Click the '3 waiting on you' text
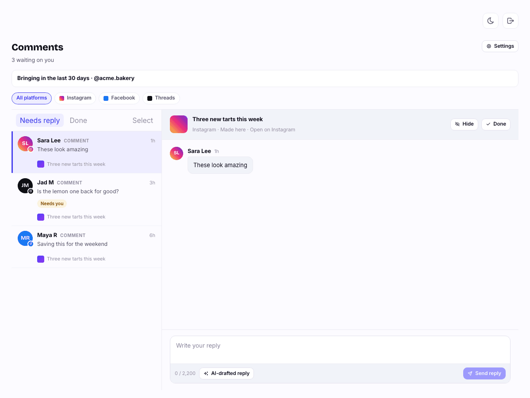 [x=33, y=60]
